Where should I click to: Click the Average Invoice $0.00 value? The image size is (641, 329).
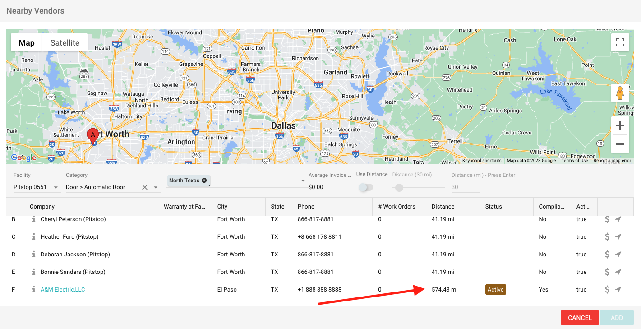tap(316, 187)
